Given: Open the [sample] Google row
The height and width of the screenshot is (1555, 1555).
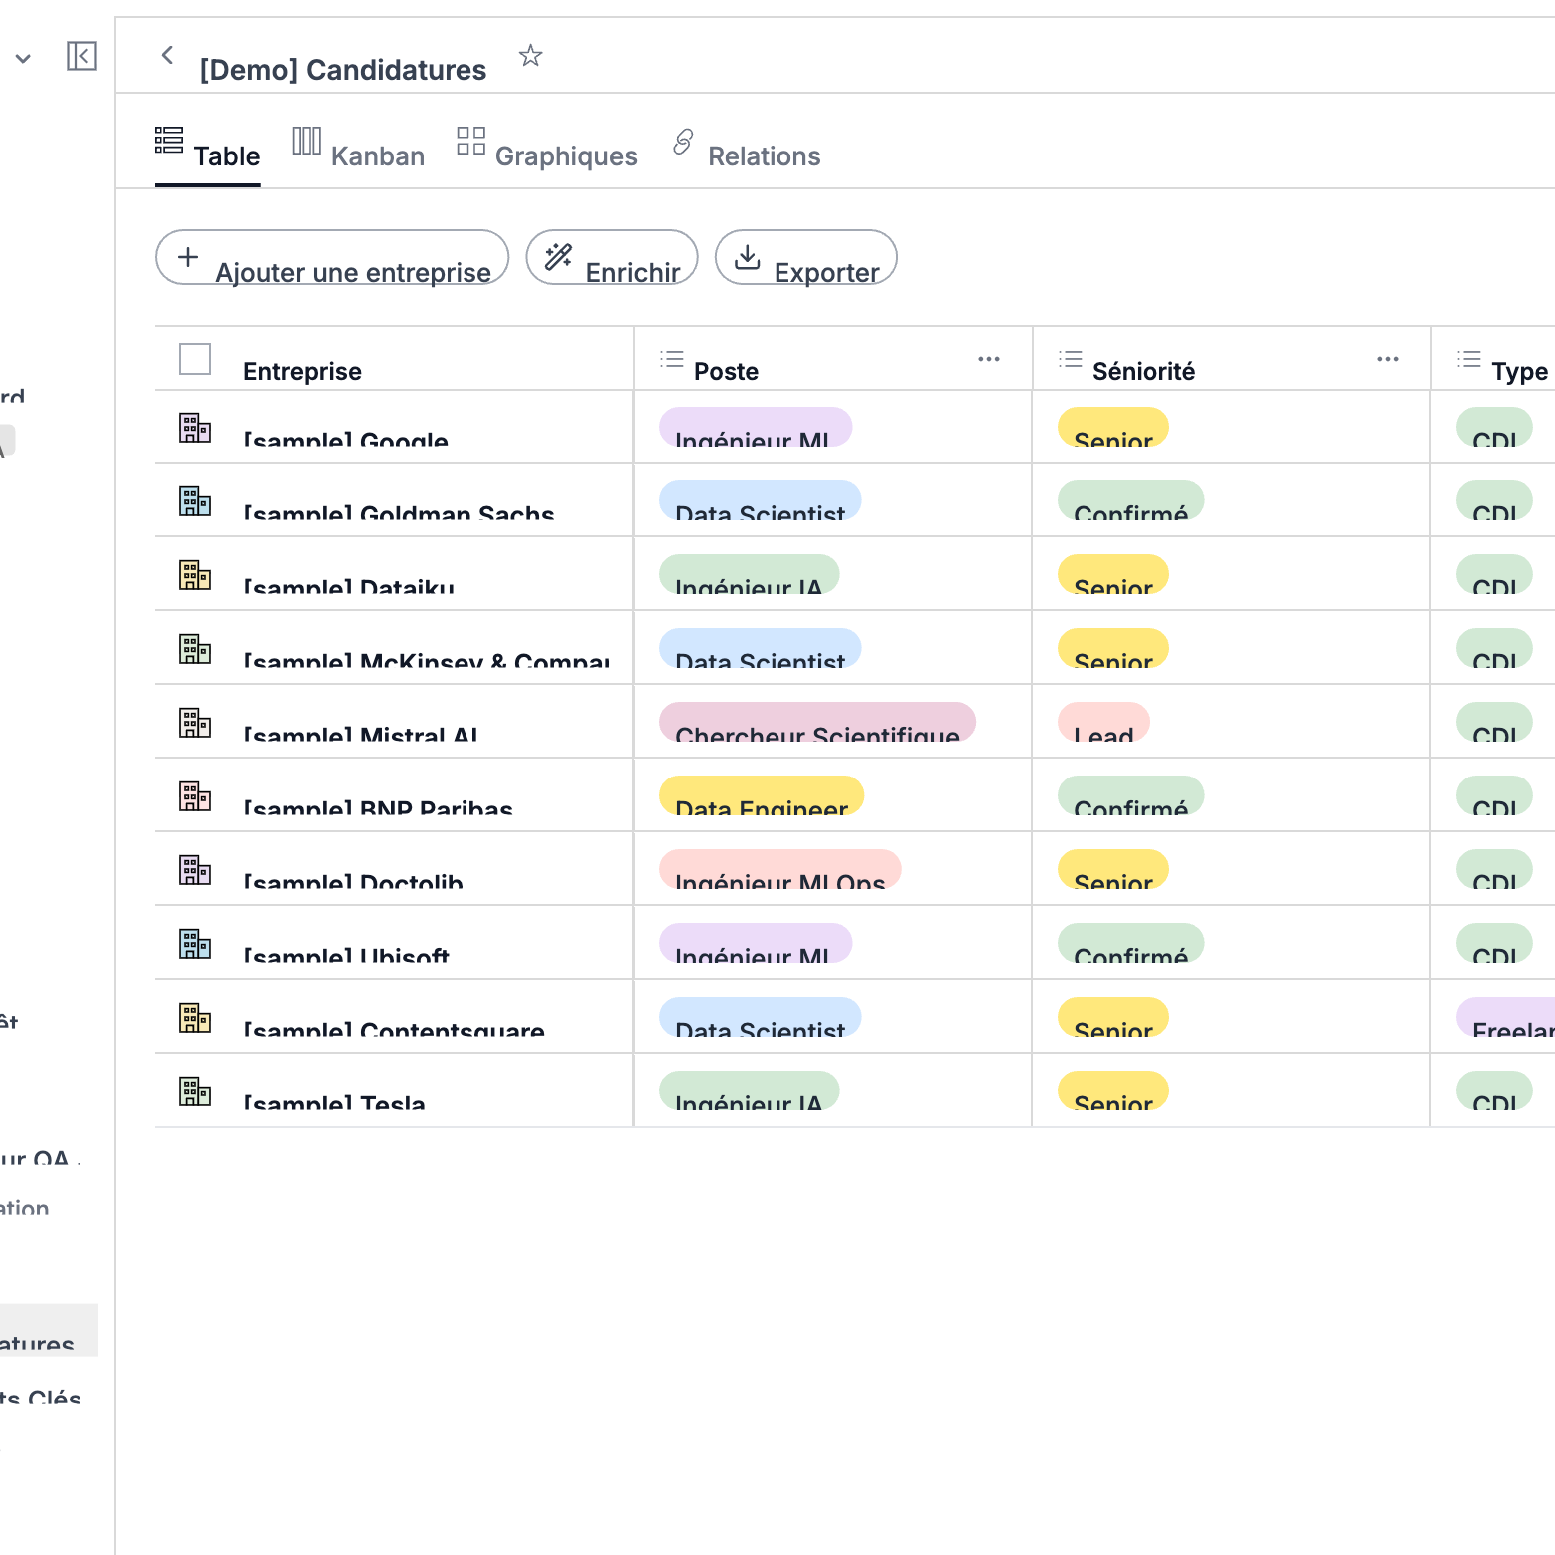Looking at the screenshot, I should click(x=346, y=439).
